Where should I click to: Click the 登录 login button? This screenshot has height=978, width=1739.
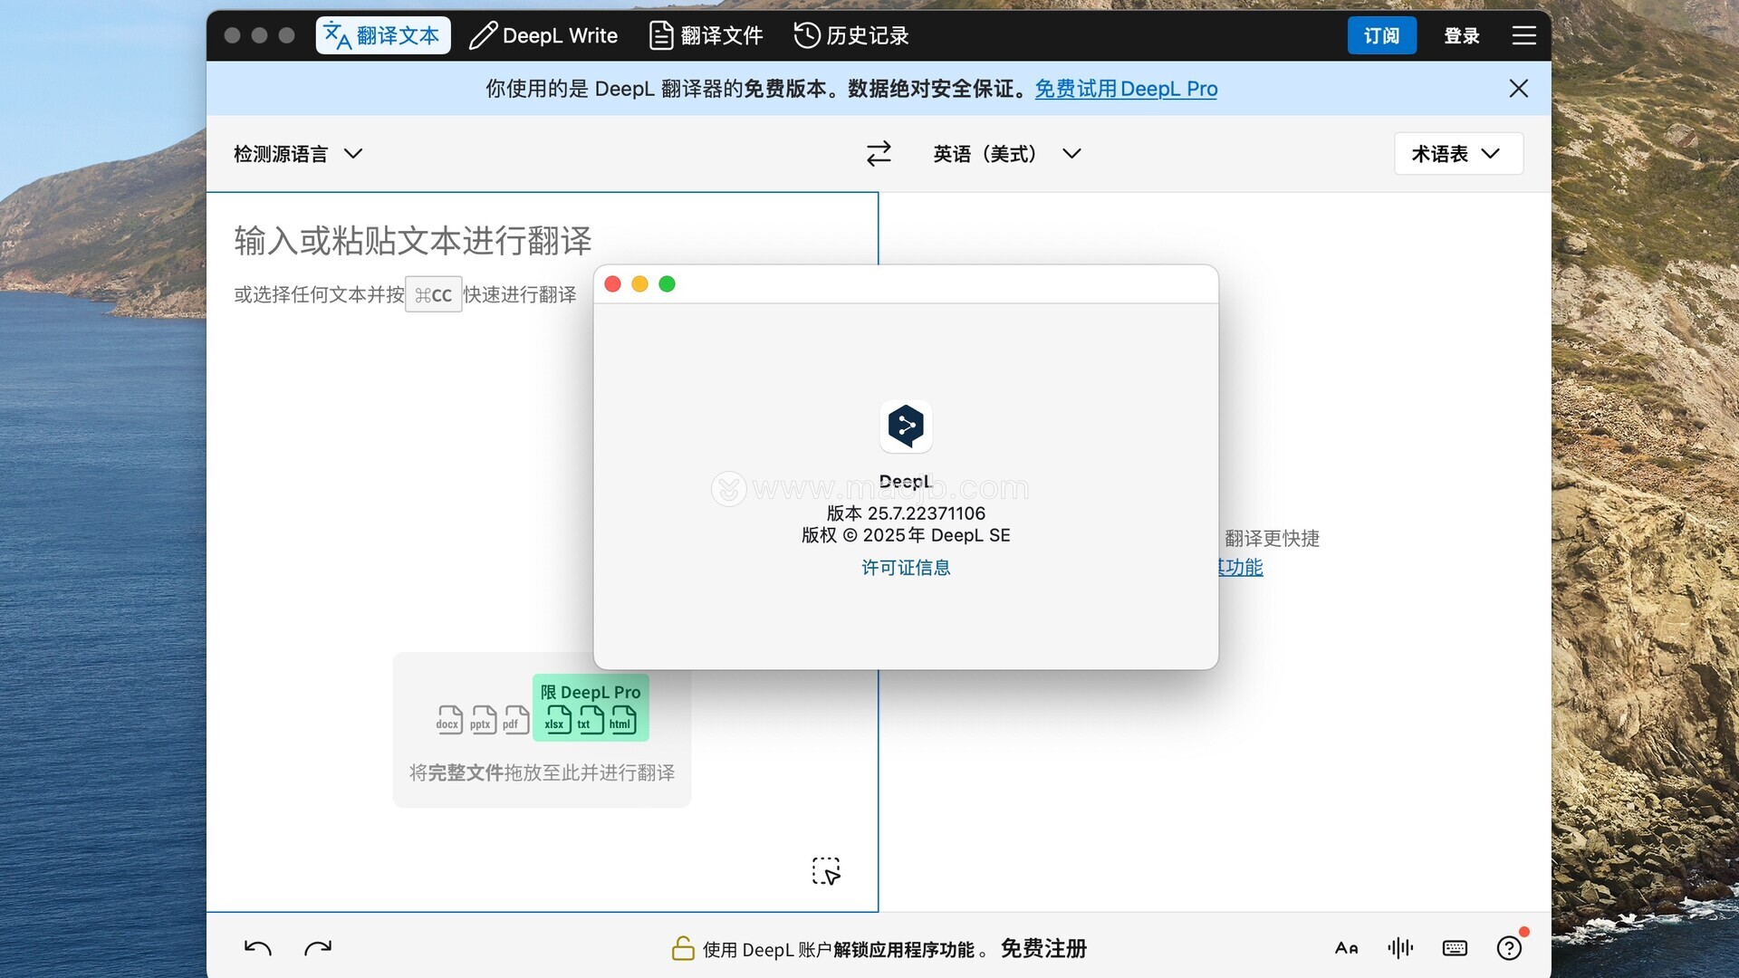pos(1461,35)
